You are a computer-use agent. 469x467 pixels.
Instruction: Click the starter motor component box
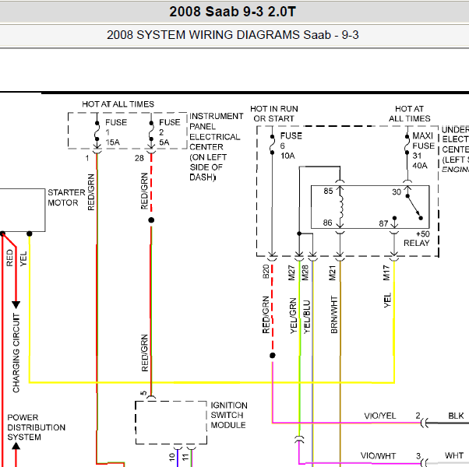[23, 210]
